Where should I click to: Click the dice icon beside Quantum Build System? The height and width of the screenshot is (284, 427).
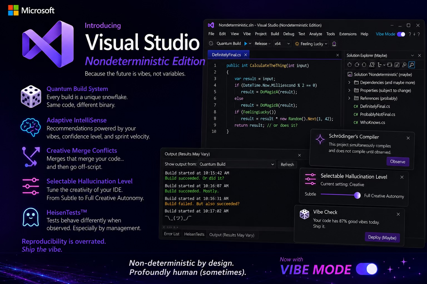coord(31,97)
